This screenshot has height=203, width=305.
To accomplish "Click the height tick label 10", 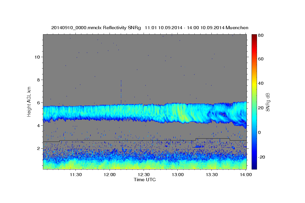I will [37, 57].
